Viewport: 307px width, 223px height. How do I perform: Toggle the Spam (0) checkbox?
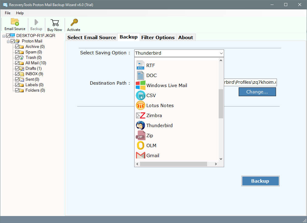click(17, 52)
